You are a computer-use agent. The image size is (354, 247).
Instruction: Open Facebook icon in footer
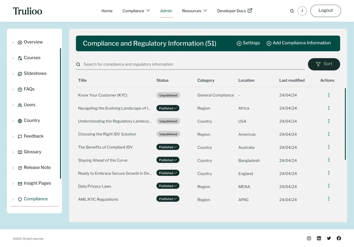(x=339, y=238)
